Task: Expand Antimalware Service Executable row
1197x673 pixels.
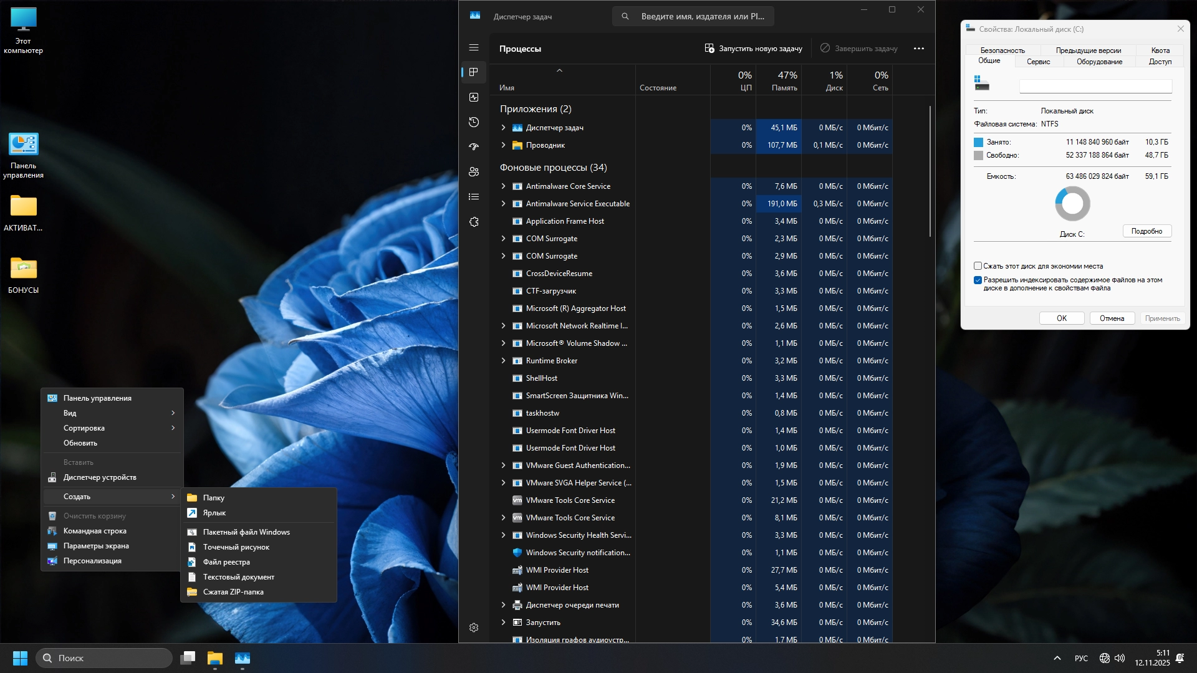Action: [x=504, y=204]
